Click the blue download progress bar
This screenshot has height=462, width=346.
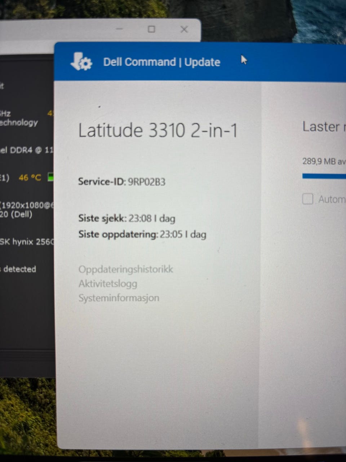pos(324,176)
